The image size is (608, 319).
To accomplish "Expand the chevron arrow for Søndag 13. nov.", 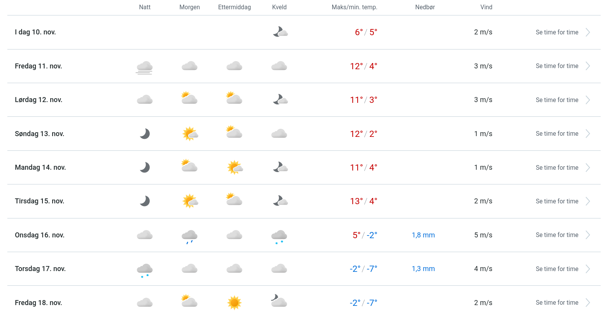I will [588, 134].
